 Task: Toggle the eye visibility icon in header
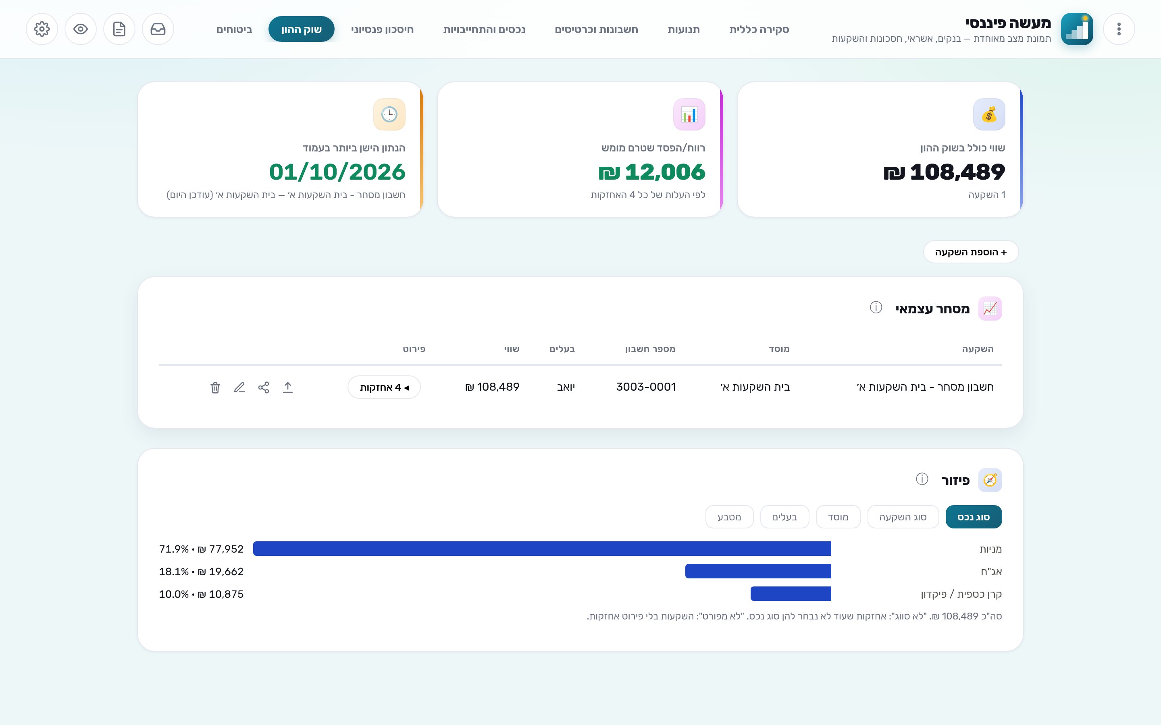[x=81, y=29]
